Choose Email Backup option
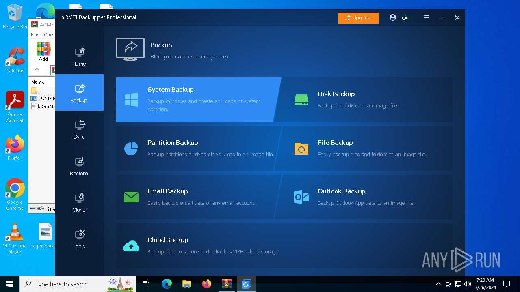The image size is (520, 292). [x=198, y=197]
